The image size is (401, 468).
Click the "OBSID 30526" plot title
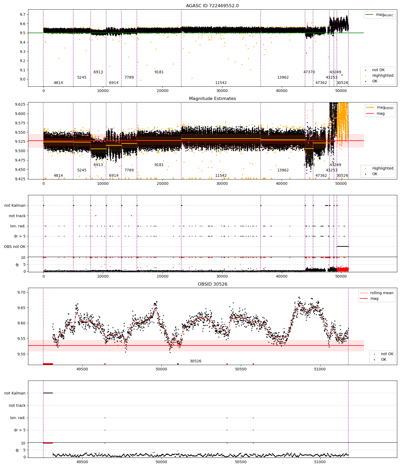point(212,284)
